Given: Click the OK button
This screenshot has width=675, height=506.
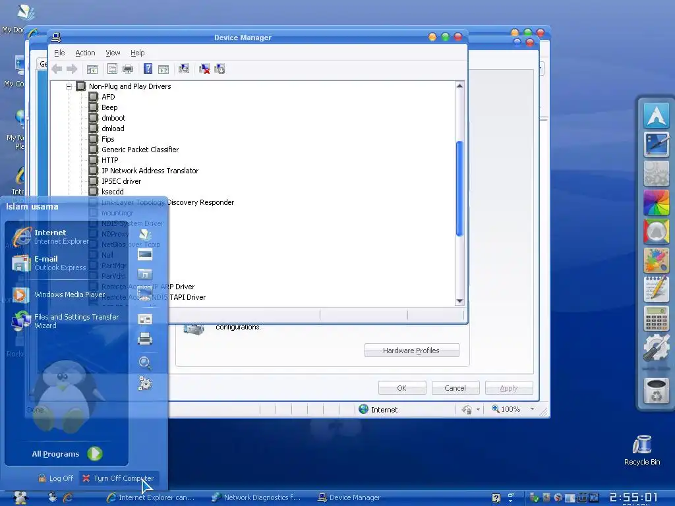Looking at the screenshot, I should point(402,387).
